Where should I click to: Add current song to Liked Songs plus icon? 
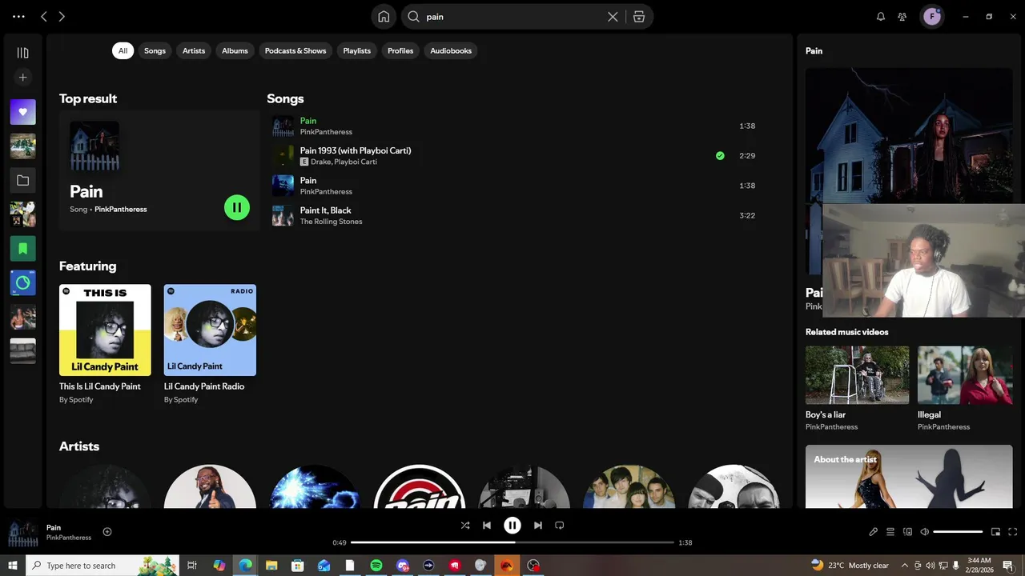[107, 532]
